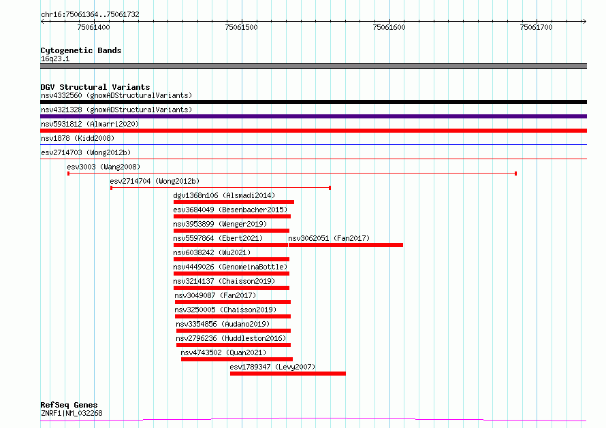This screenshot has width=606, height=428.
Task: Click the dgv1368n106 red bar
Action: (234, 202)
